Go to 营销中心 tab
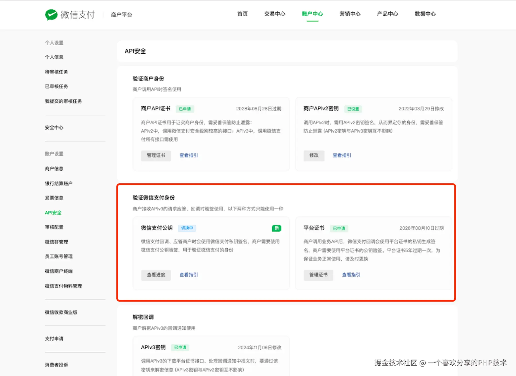This screenshot has width=516, height=376. point(350,14)
